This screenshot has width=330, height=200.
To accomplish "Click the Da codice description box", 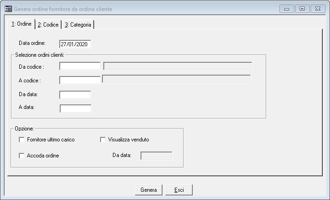I will 178,66.
